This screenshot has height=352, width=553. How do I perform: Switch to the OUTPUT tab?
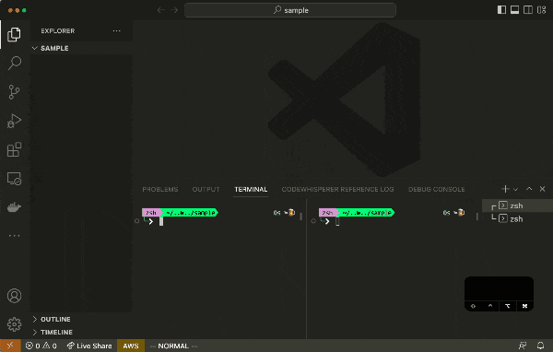coord(206,190)
